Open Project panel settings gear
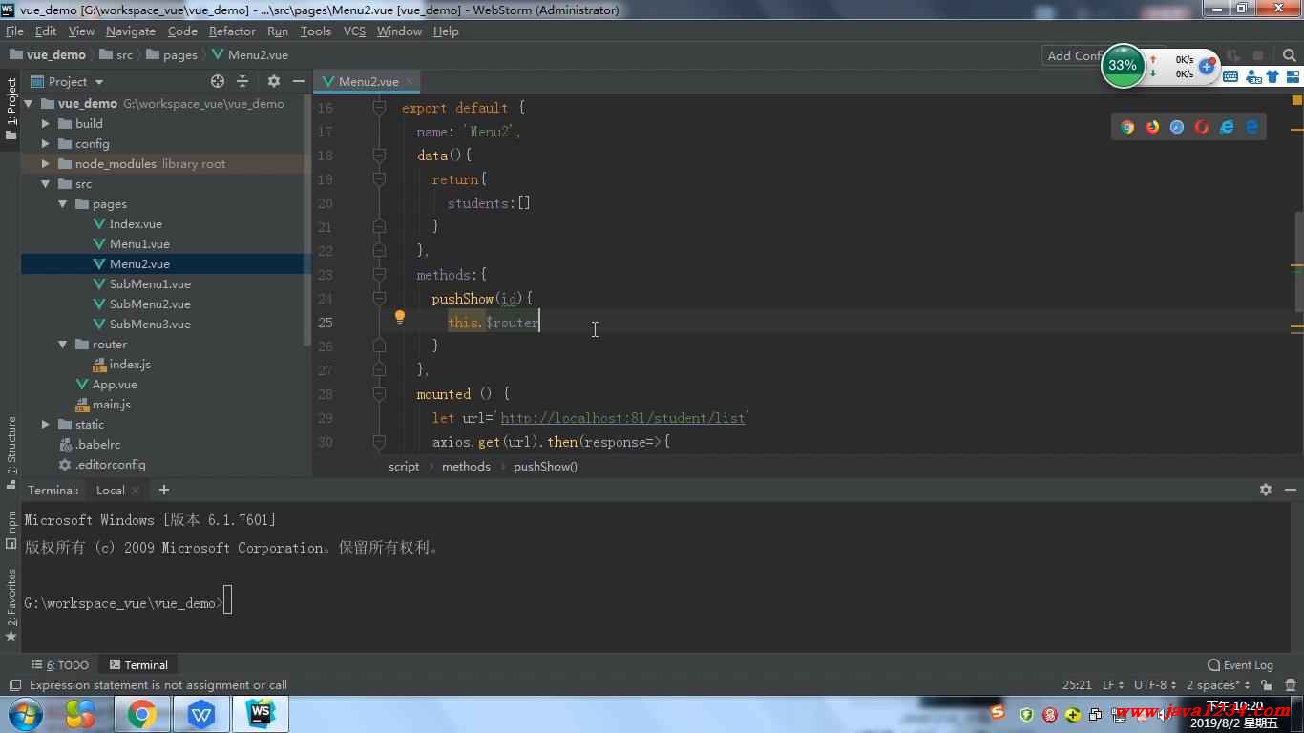The height and width of the screenshot is (733, 1304). (x=274, y=81)
